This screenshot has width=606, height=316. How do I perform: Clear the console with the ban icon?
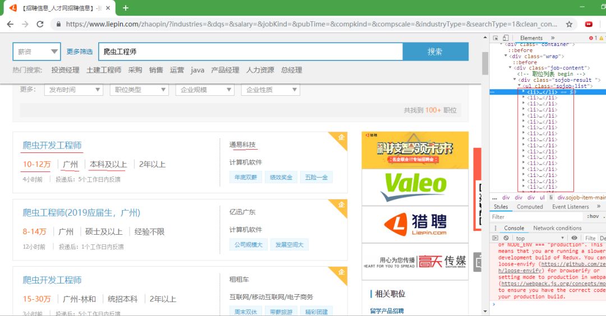pyautogui.click(x=506, y=238)
